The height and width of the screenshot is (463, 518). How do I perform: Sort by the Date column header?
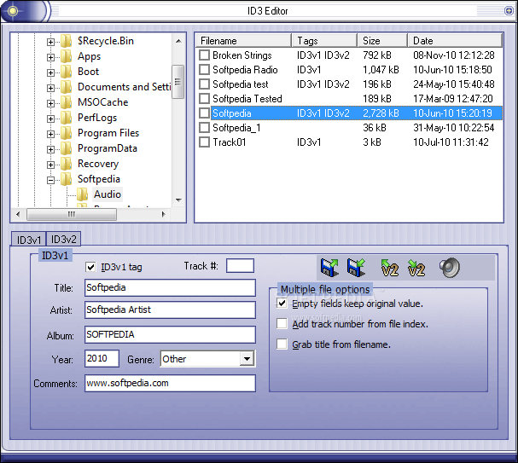[x=455, y=41]
